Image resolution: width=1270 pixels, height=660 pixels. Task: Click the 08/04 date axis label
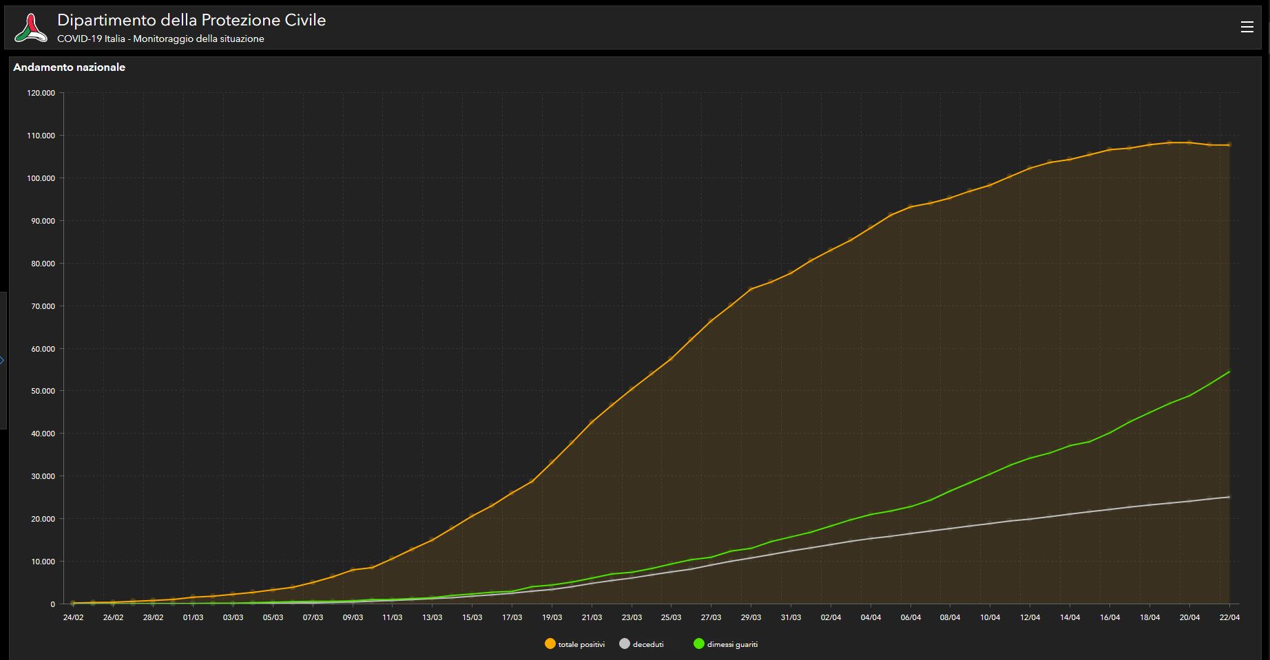(950, 617)
